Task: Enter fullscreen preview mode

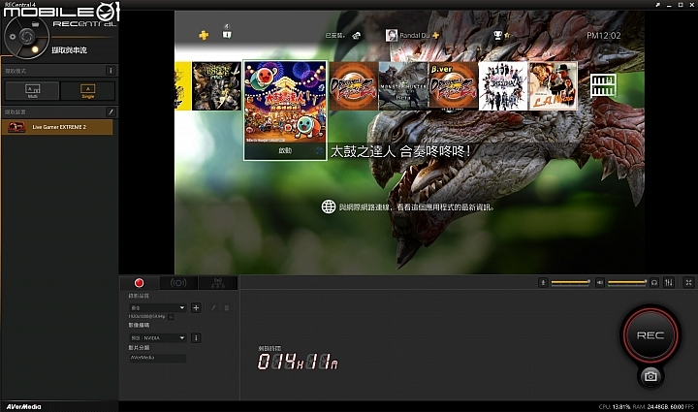Action: pos(688,282)
